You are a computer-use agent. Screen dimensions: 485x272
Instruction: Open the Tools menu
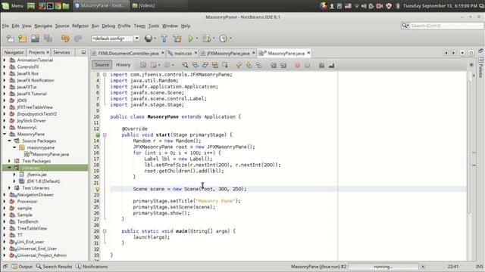(153, 26)
